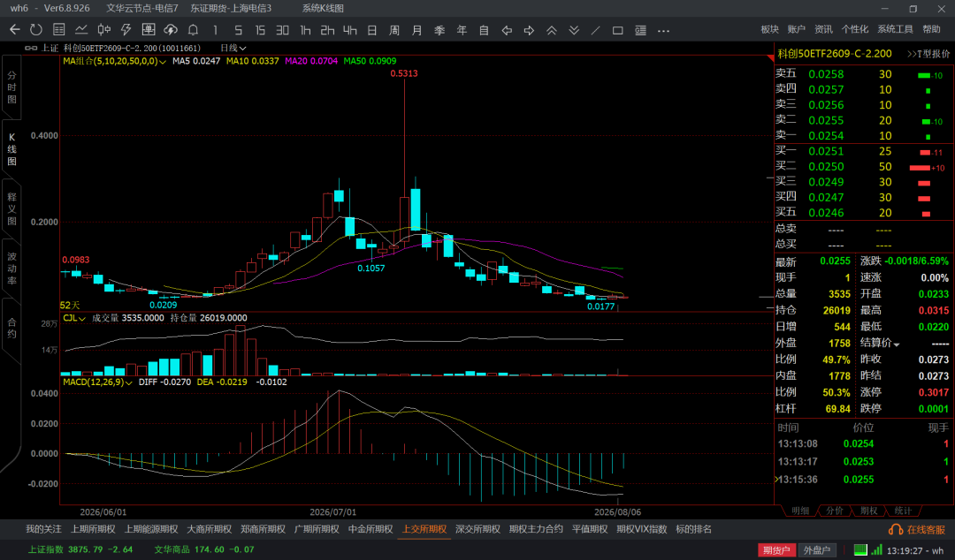
Task: Select the 15-minute period
Action: pos(260,30)
